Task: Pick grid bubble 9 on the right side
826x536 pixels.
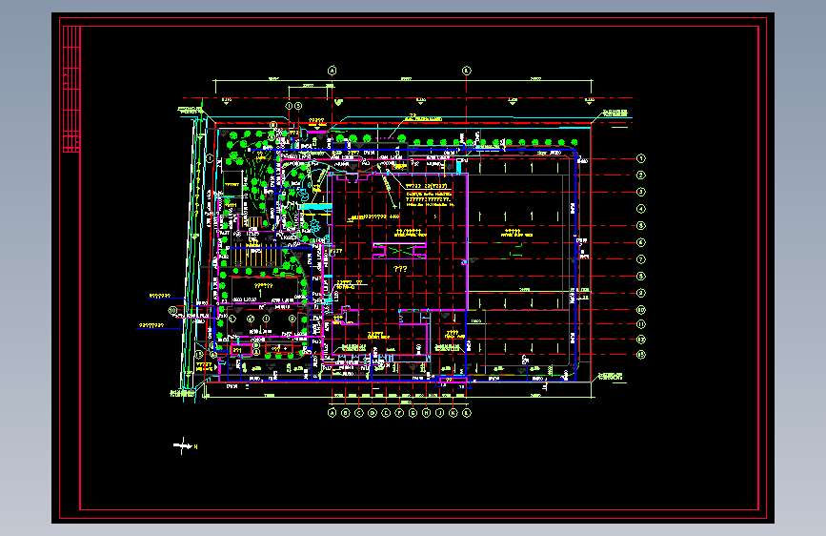Action: point(640,293)
